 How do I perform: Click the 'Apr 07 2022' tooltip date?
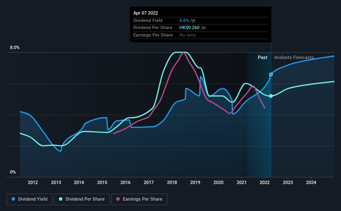point(145,13)
